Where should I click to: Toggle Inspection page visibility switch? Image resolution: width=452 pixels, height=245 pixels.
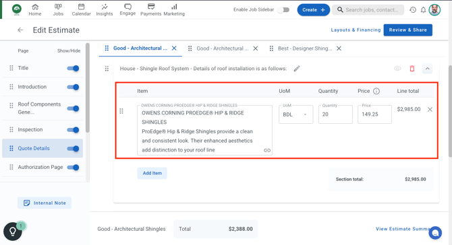(73, 130)
